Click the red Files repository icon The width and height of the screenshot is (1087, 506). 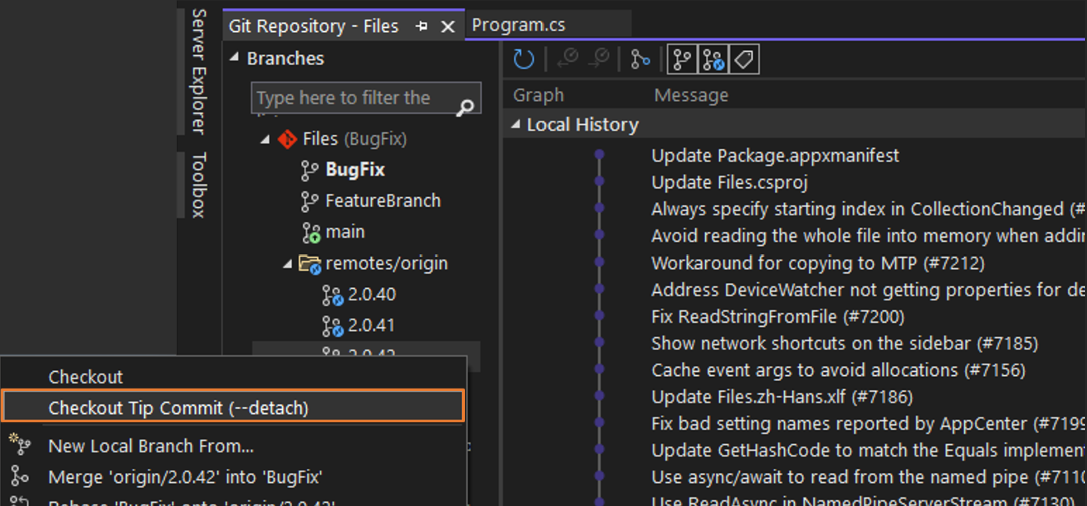(288, 139)
